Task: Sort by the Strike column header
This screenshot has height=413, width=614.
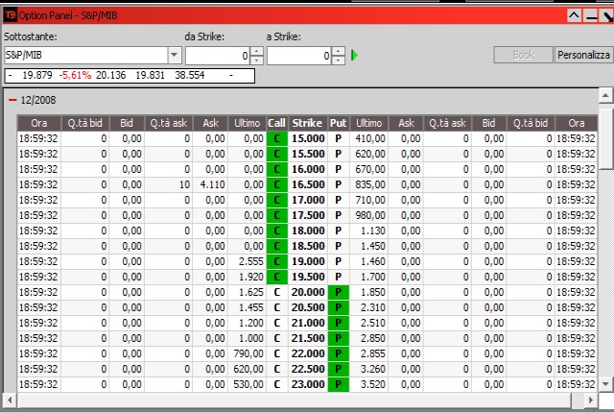Action: point(307,123)
